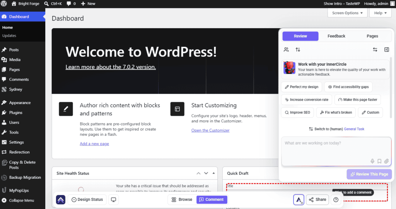Click the AI assistant icon in bottom toolbar

pos(299,200)
